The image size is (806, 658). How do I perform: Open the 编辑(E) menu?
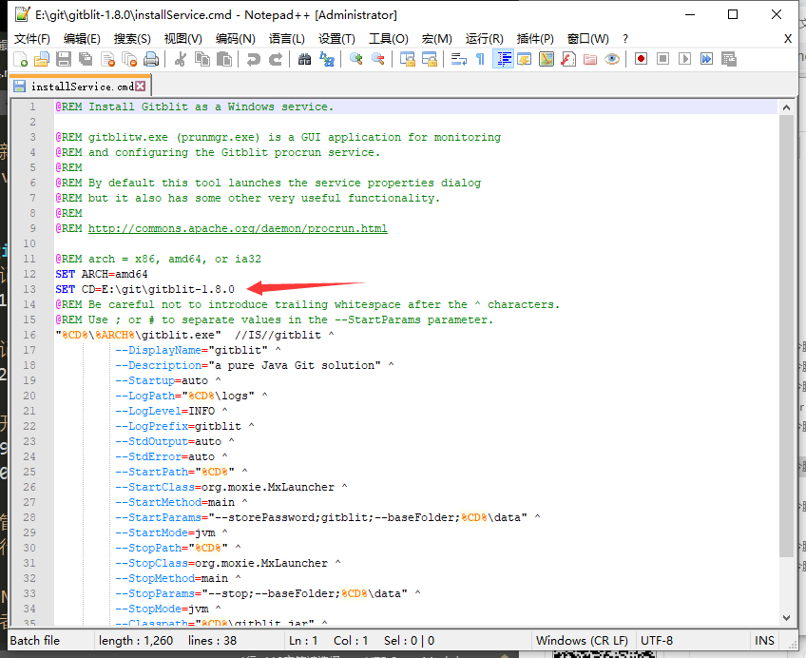pos(82,39)
